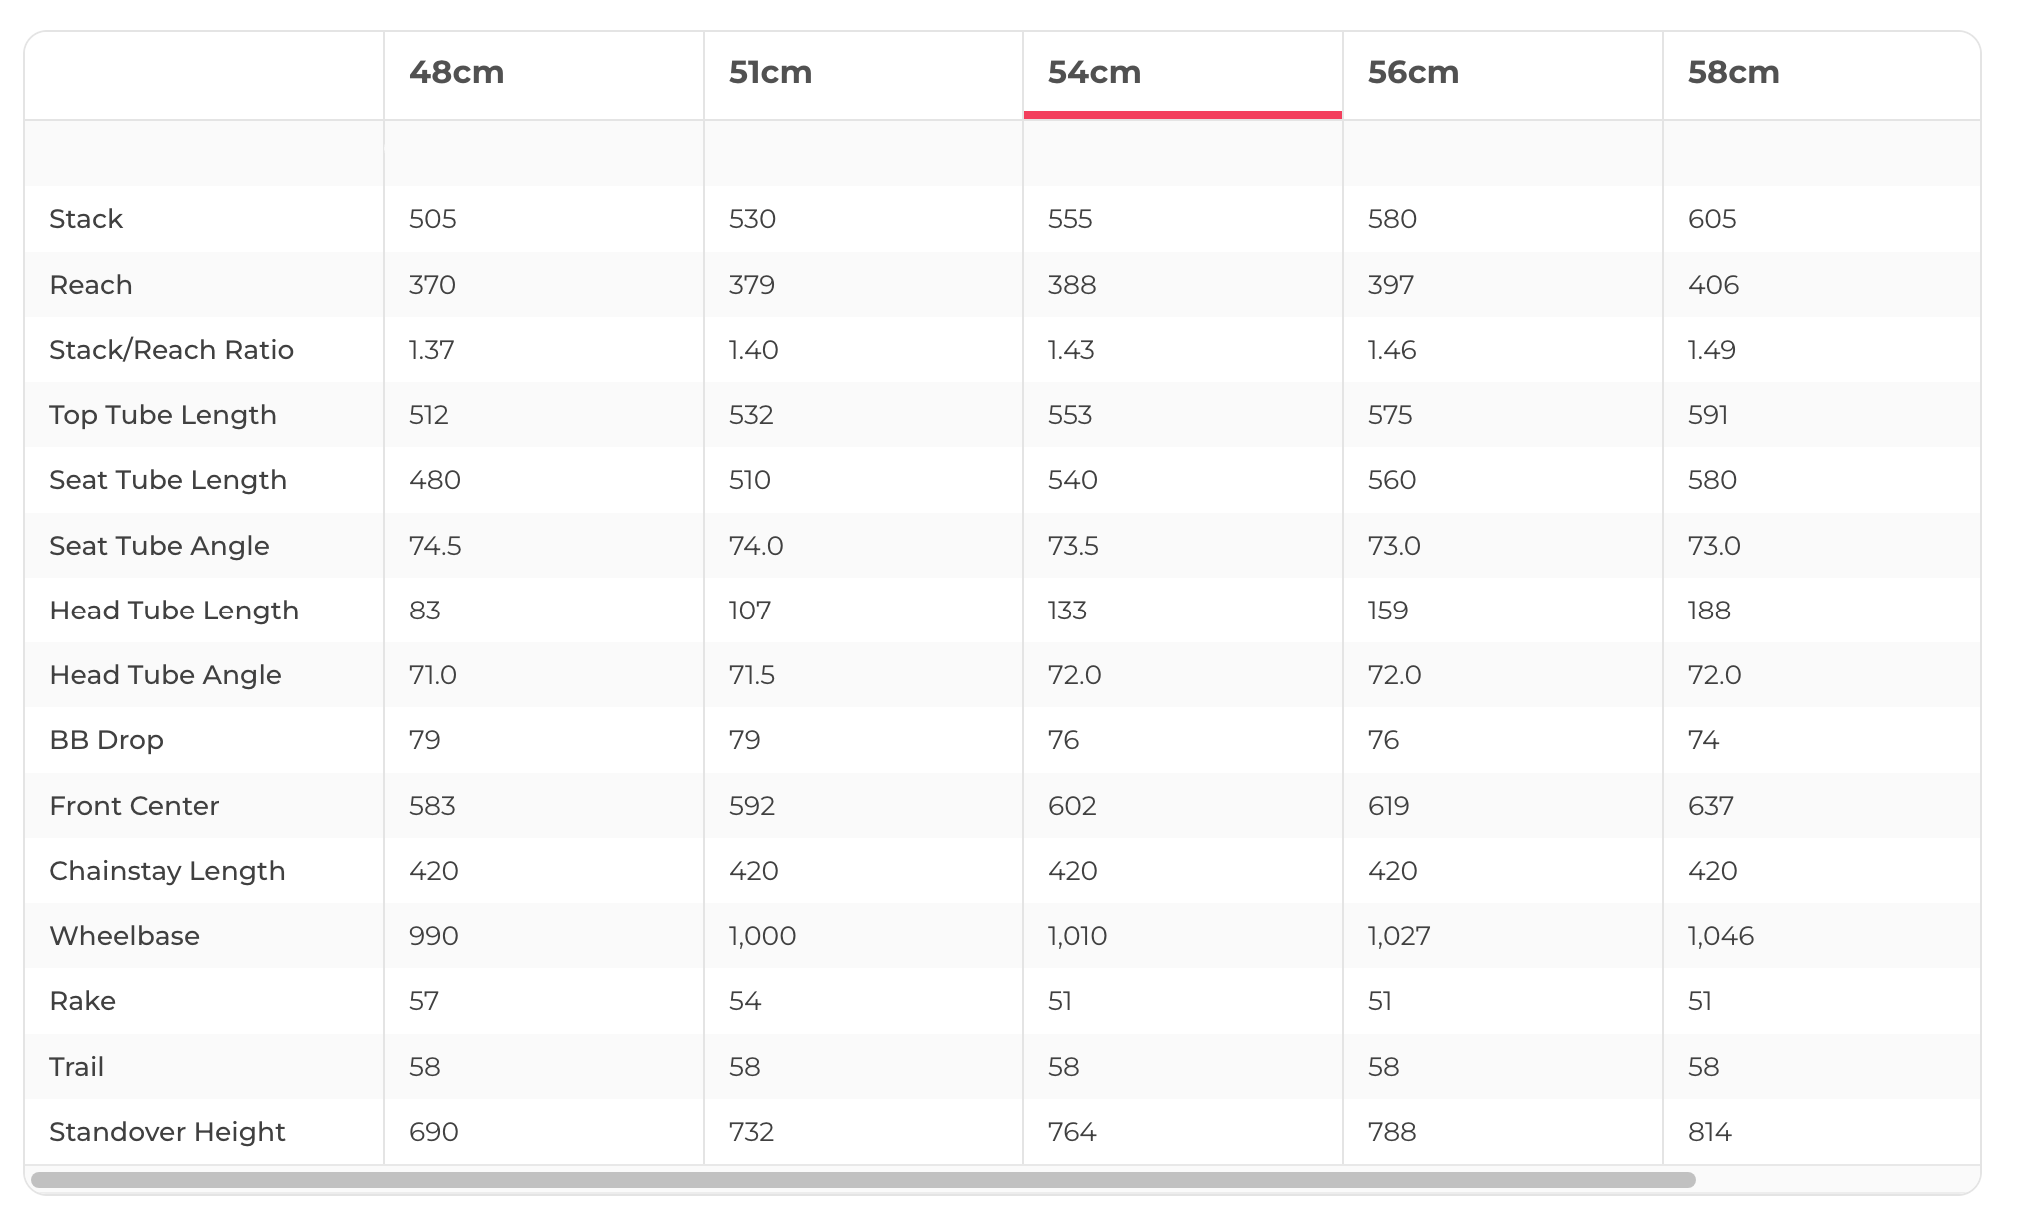2021x1225 pixels.
Task: Select the 56cm size column header
Action: point(1413,73)
